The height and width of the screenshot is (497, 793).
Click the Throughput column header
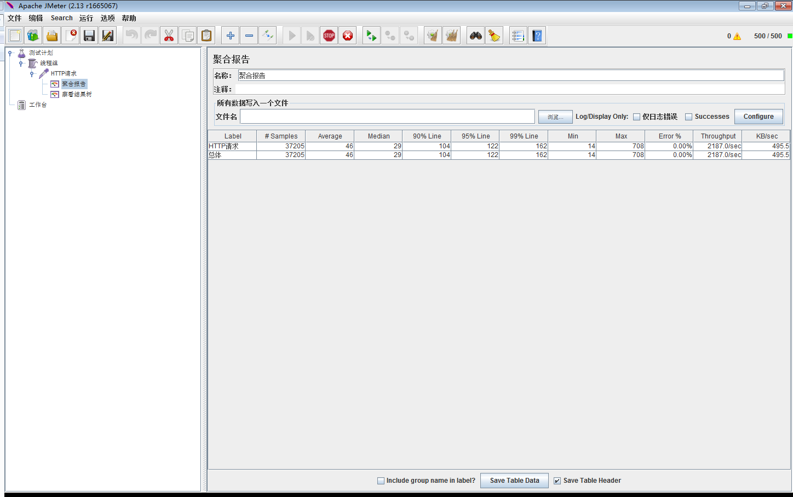click(x=718, y=136)
